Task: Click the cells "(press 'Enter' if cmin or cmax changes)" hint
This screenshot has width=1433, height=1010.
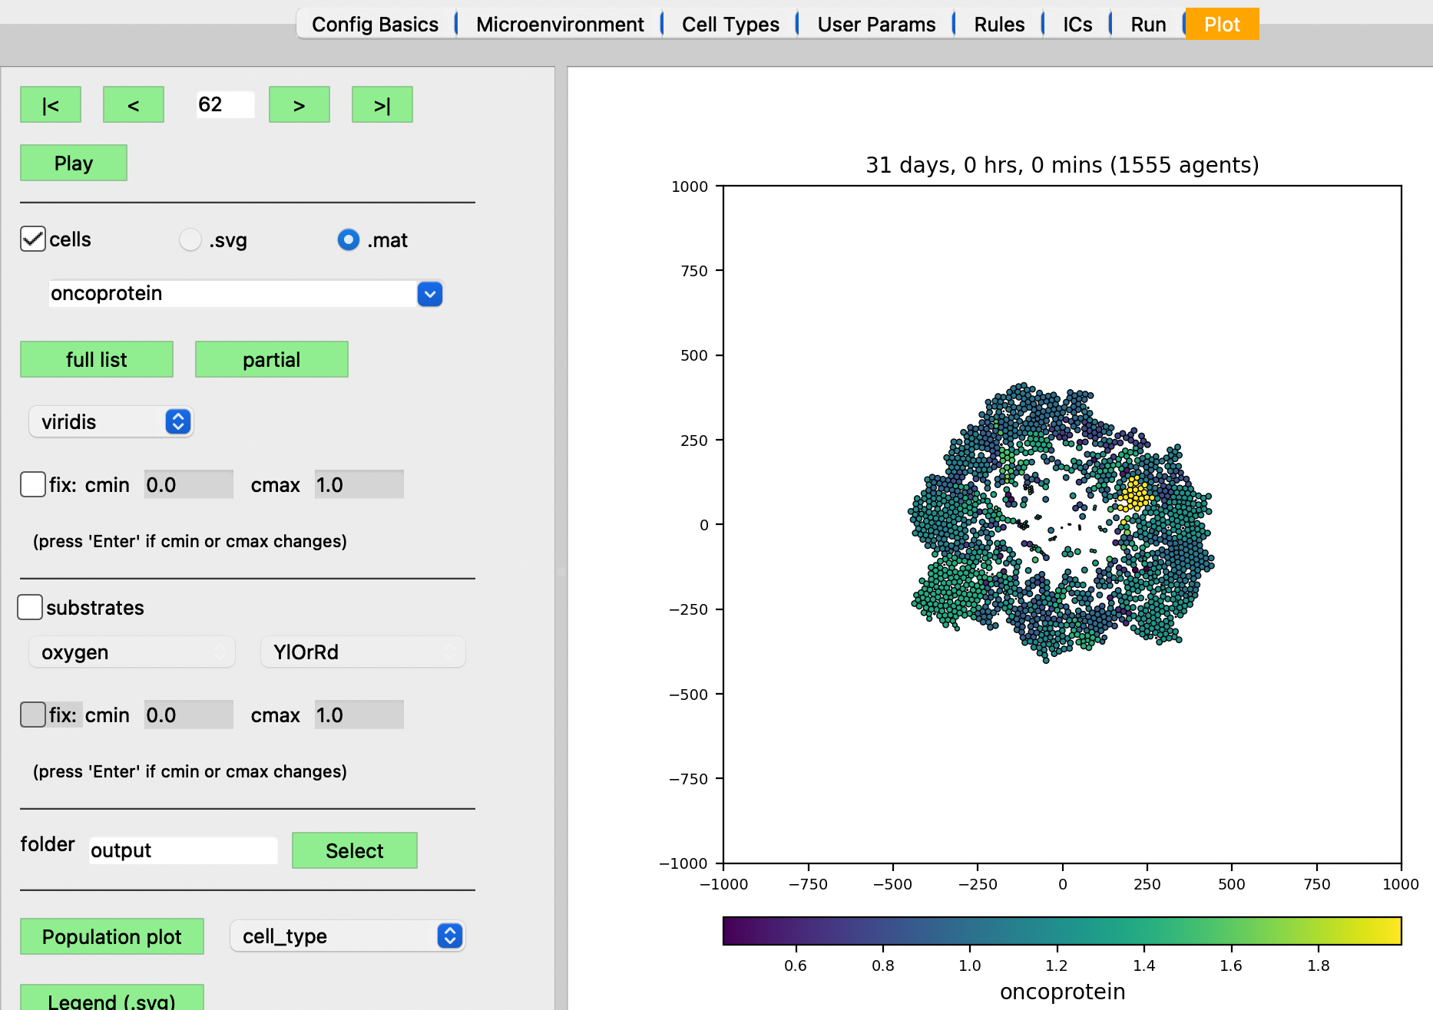Action: [190, 541]
